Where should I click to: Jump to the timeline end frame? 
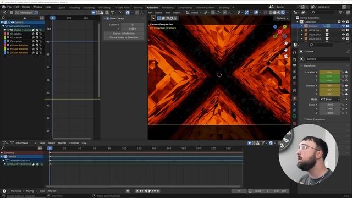(x=158, y=191)
